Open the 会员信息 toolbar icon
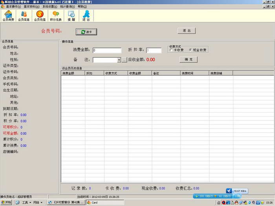Image resolution: width=275 pixels, height=206 pixels. click(24, 16)
